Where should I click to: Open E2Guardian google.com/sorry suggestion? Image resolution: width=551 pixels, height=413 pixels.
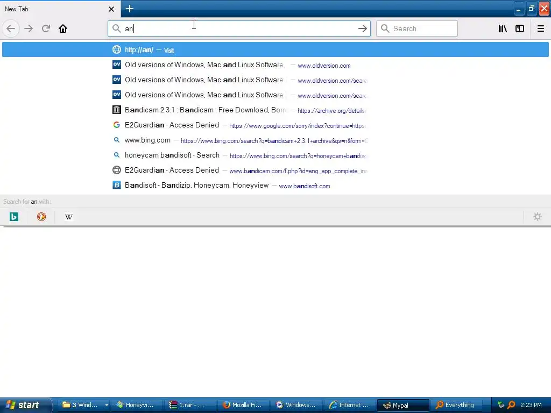(x=275, y=125)
